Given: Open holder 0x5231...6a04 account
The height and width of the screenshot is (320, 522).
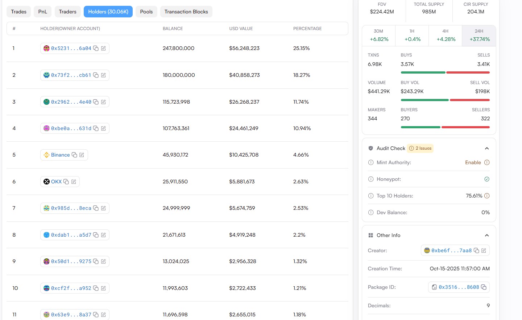Looking at the screenshot, I should pyautogui.click(x=71, y=48).
